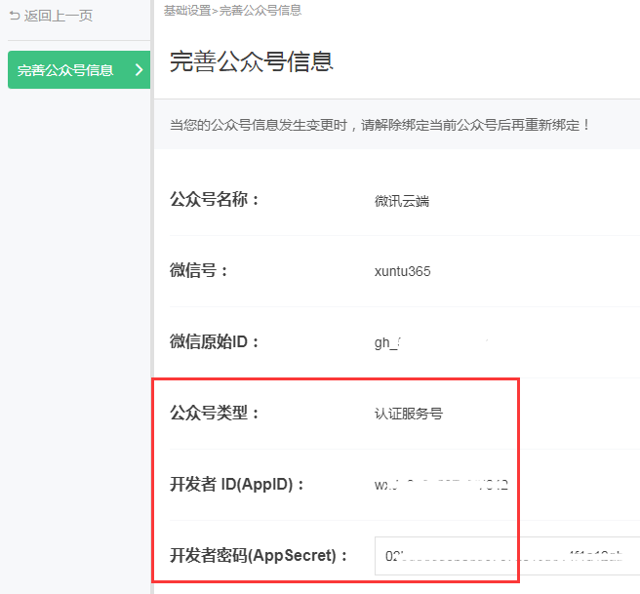Click the large 完善公众号信息 page heading

252,61
